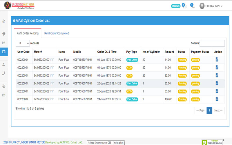Click the GOLD ADMIN avatar icon
The image size is (232, 145).
coord(202,6)
